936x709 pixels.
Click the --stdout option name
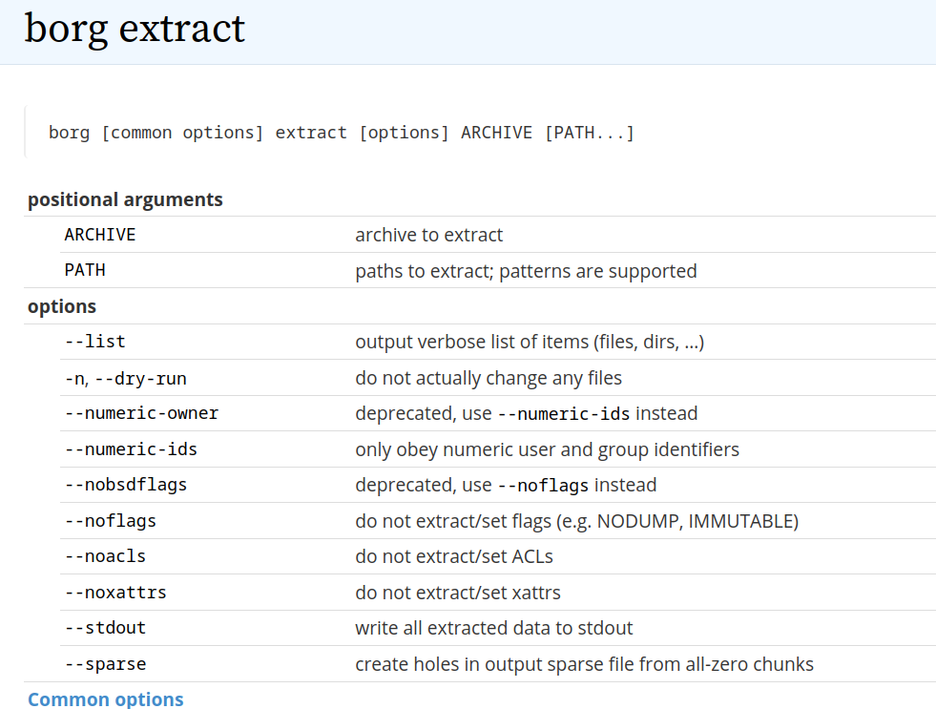(x=105, y=628)
